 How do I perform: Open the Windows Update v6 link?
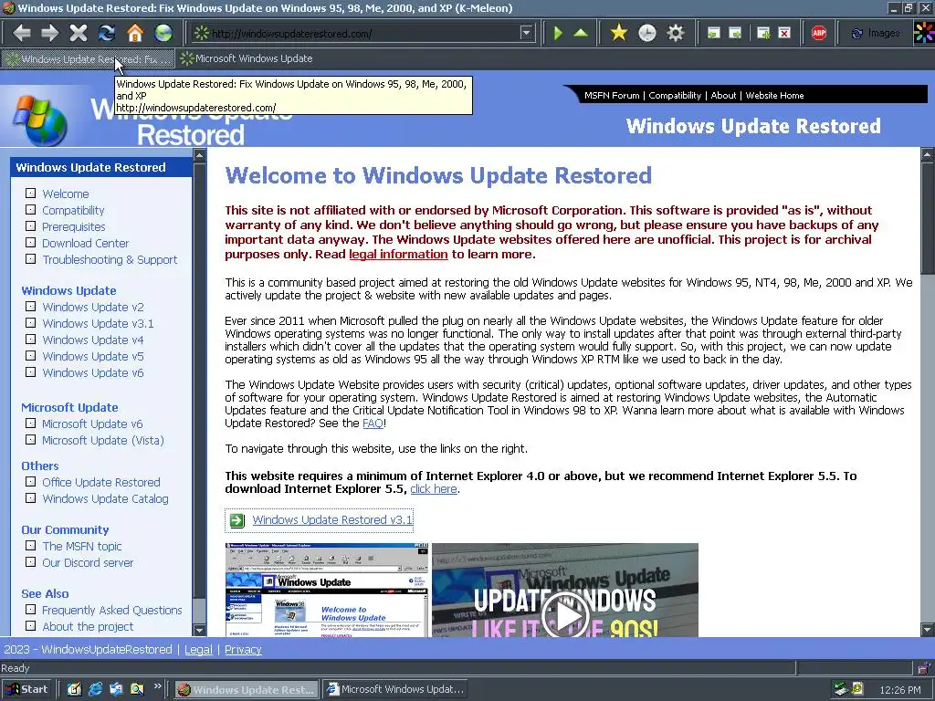(93, 372)
